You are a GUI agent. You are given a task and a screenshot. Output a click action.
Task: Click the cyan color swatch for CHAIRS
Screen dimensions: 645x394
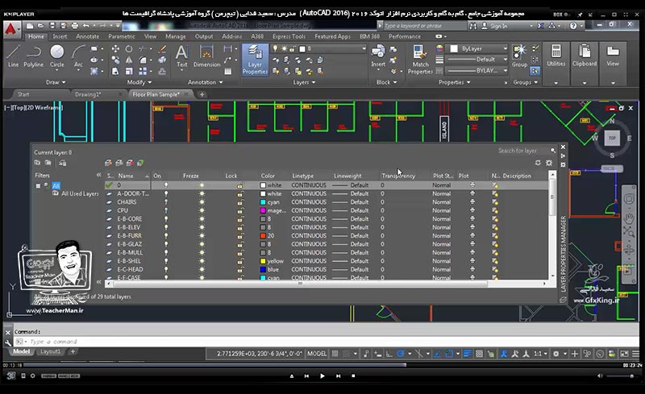click(263, 202)
